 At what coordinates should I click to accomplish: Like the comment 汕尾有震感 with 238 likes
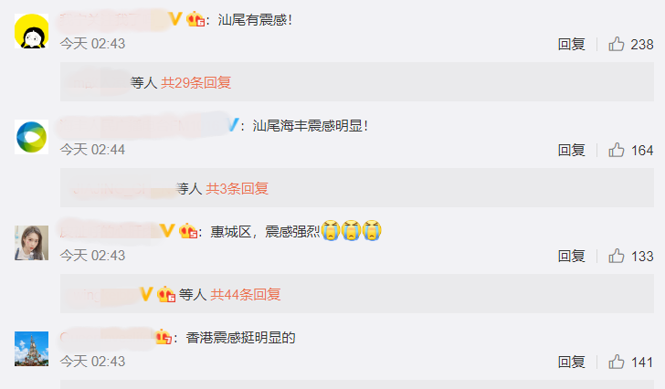617,44
